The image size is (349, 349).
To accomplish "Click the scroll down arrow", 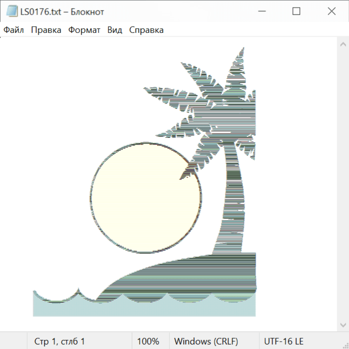I will [343, 325].
